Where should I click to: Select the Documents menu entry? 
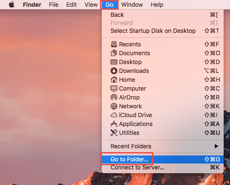click(x=162, y=53)
